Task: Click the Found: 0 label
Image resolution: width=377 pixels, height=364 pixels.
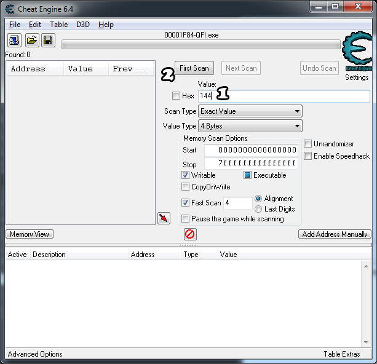Action: point(18,55)
